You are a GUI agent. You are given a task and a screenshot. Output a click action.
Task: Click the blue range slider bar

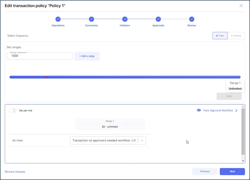pos(125,77)
